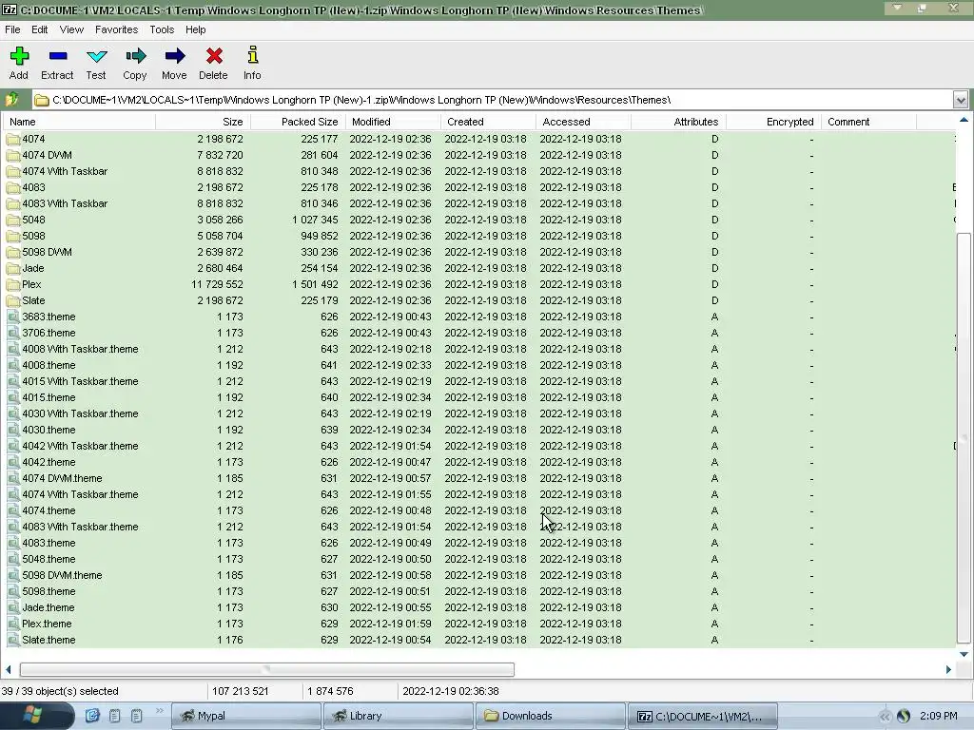Click the scroll left arrow
The height and width of the screenshot is (730, 974).
point(8,669)
